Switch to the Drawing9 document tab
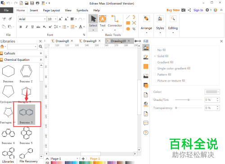 point(90,41)
